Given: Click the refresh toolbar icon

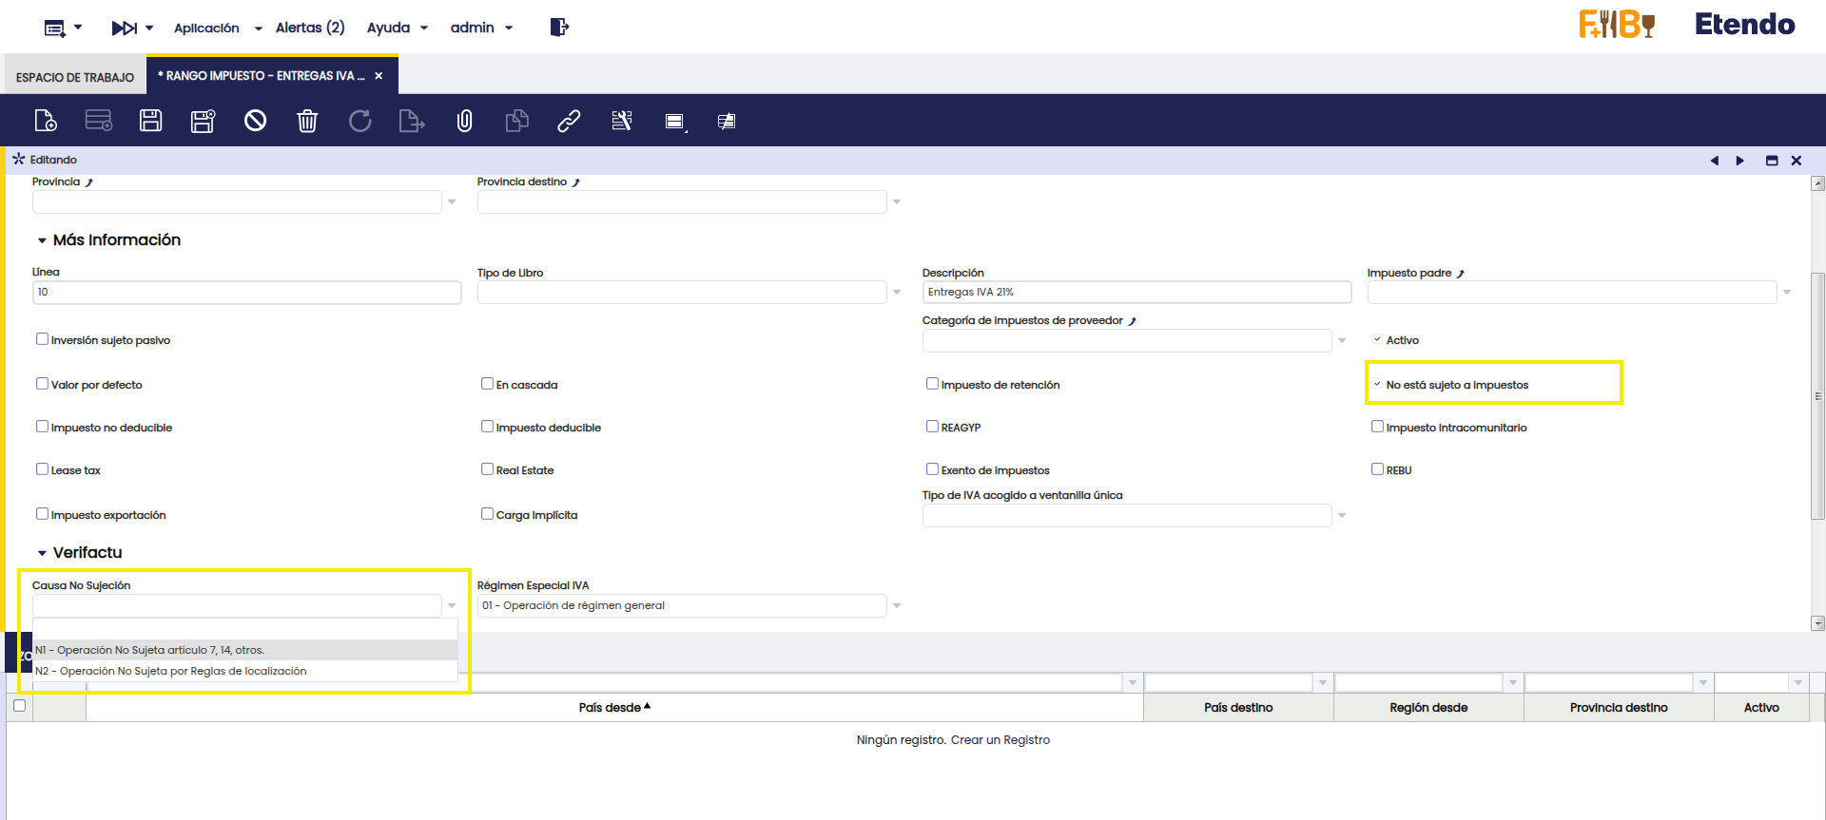Looking at the screenshot, I should (359, 121).
